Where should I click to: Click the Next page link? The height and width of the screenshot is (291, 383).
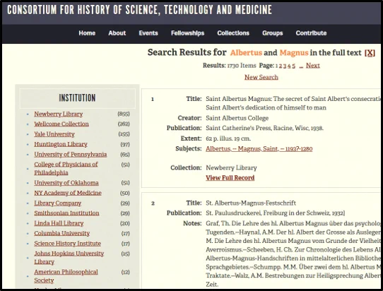(313, 66)
